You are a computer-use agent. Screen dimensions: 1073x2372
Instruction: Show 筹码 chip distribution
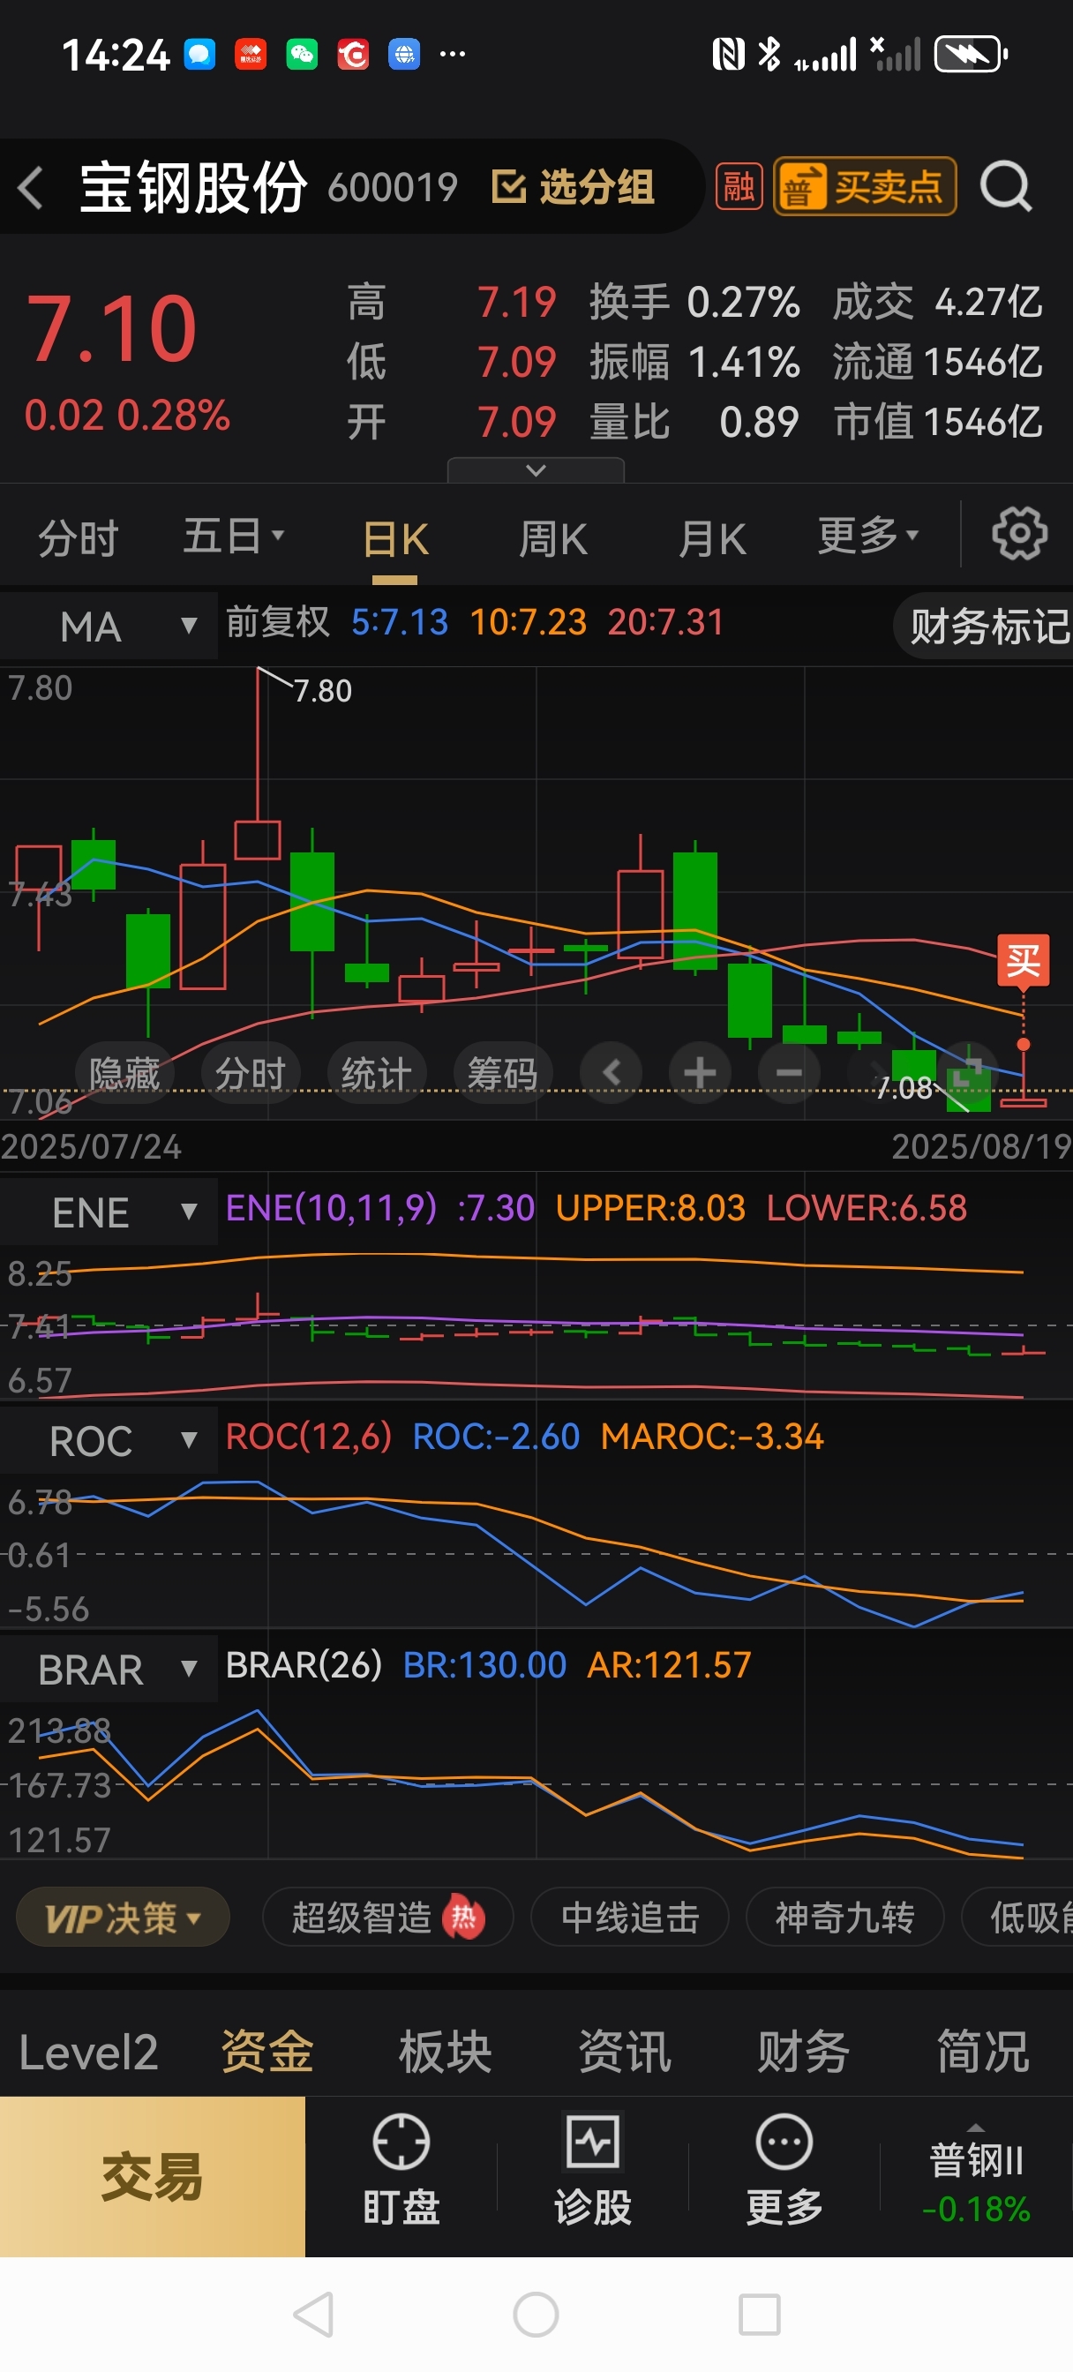click(x=502, y=1073)
